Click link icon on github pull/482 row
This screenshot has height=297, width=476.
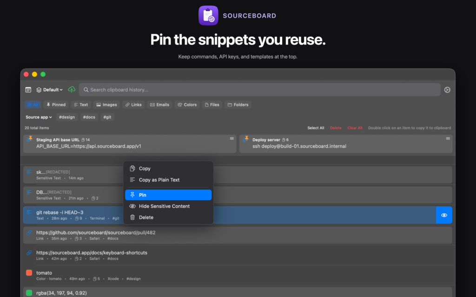[29, 232]
